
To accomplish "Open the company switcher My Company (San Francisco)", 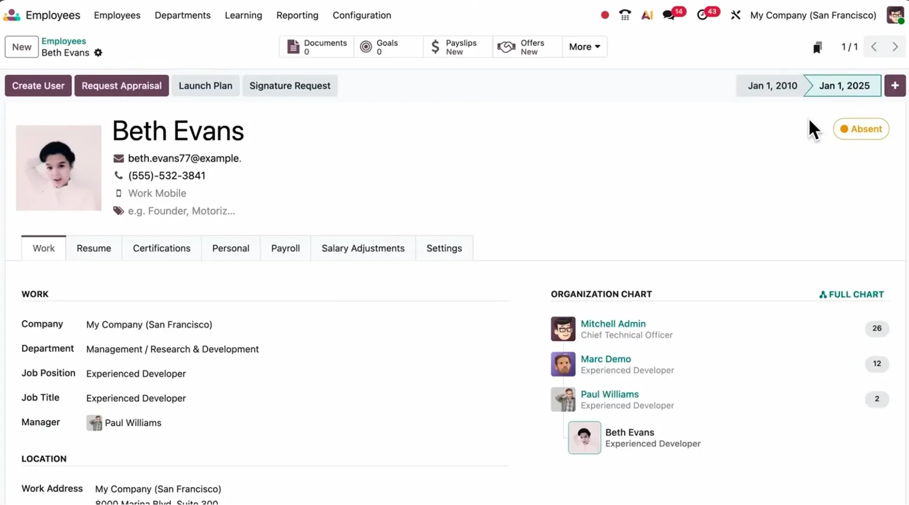I will tap(813, 15).
